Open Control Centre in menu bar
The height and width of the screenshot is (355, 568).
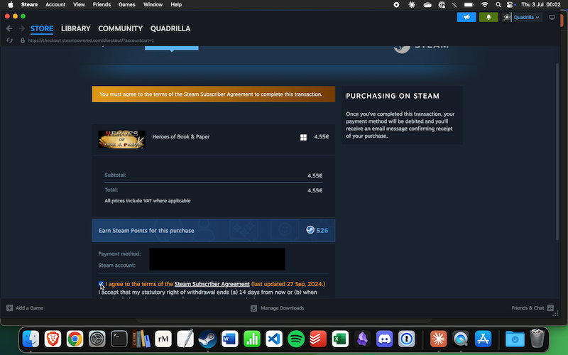click(510, 5)
